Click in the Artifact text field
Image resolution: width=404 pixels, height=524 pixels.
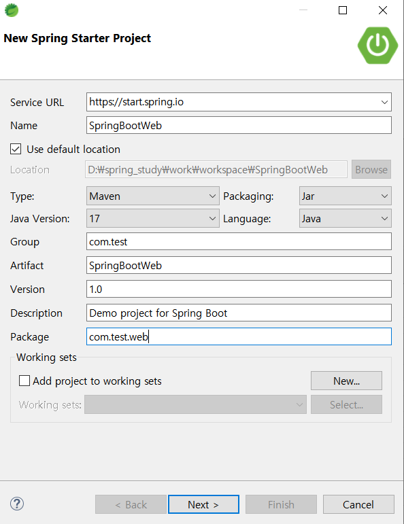click(239, 265)
